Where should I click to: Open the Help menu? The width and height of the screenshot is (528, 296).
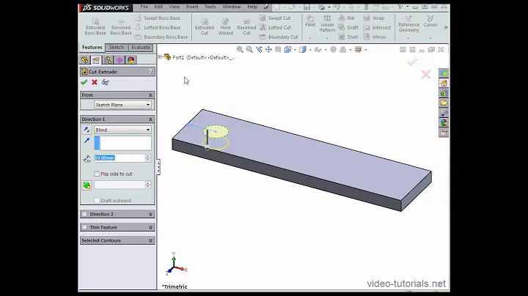(x=252, y=7)
